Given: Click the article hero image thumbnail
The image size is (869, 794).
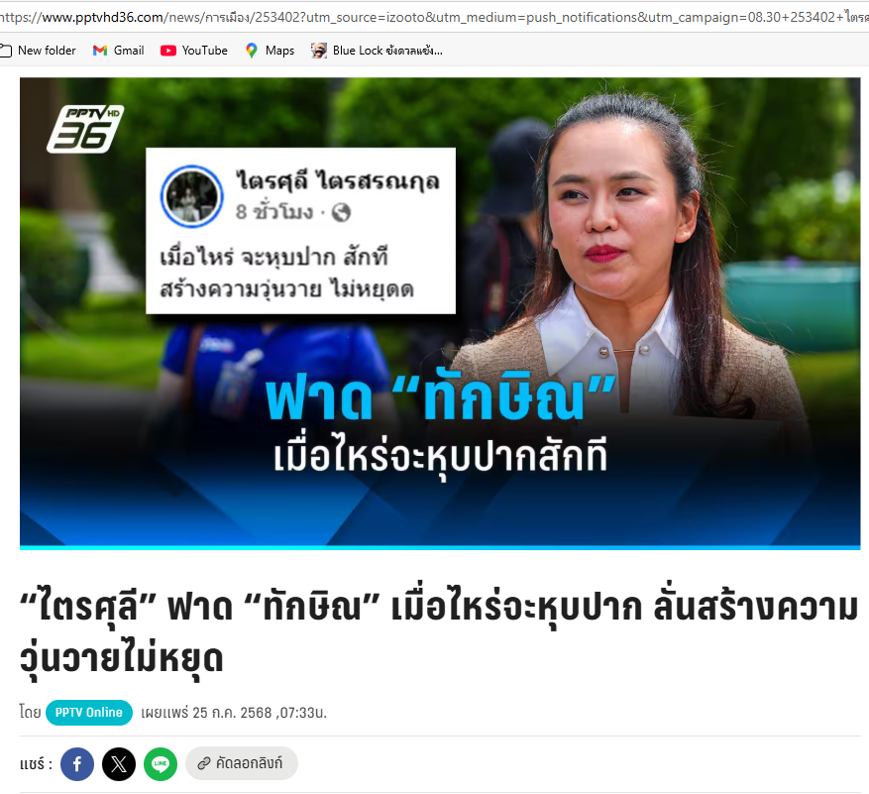Looking at the screenshot, I should coord(440,313).
